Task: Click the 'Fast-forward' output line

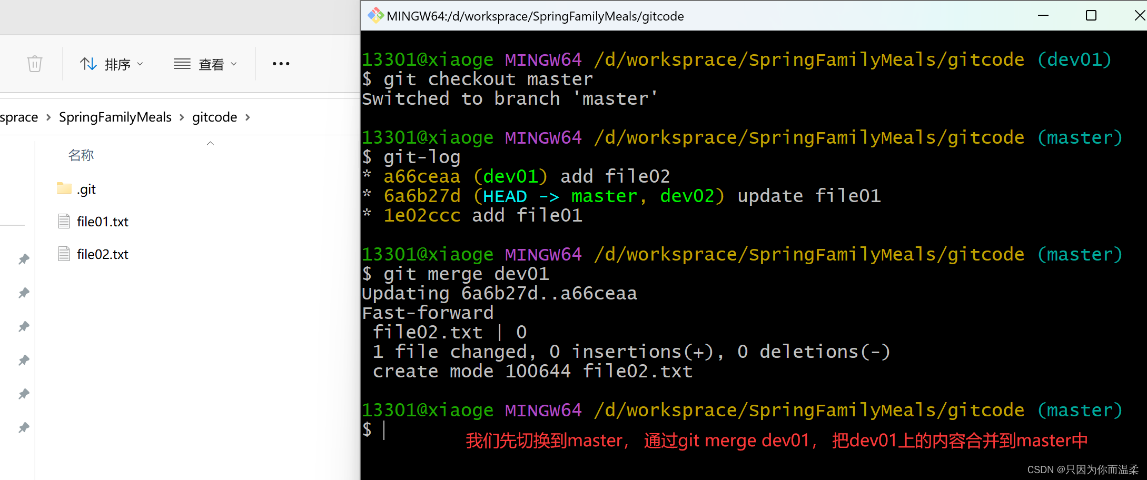Action: click(x=428, y=313)
